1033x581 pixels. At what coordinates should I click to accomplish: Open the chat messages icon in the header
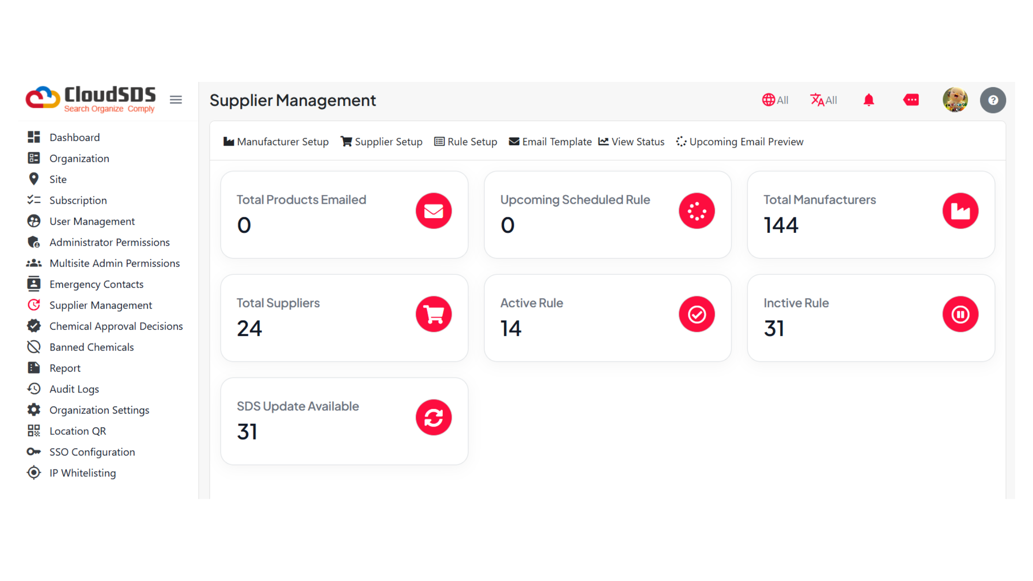pyautogui.click(x=911, y=100)
